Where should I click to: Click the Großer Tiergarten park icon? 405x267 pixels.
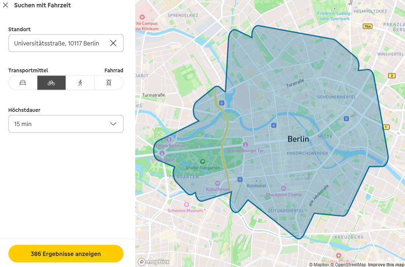pos(202,162)
